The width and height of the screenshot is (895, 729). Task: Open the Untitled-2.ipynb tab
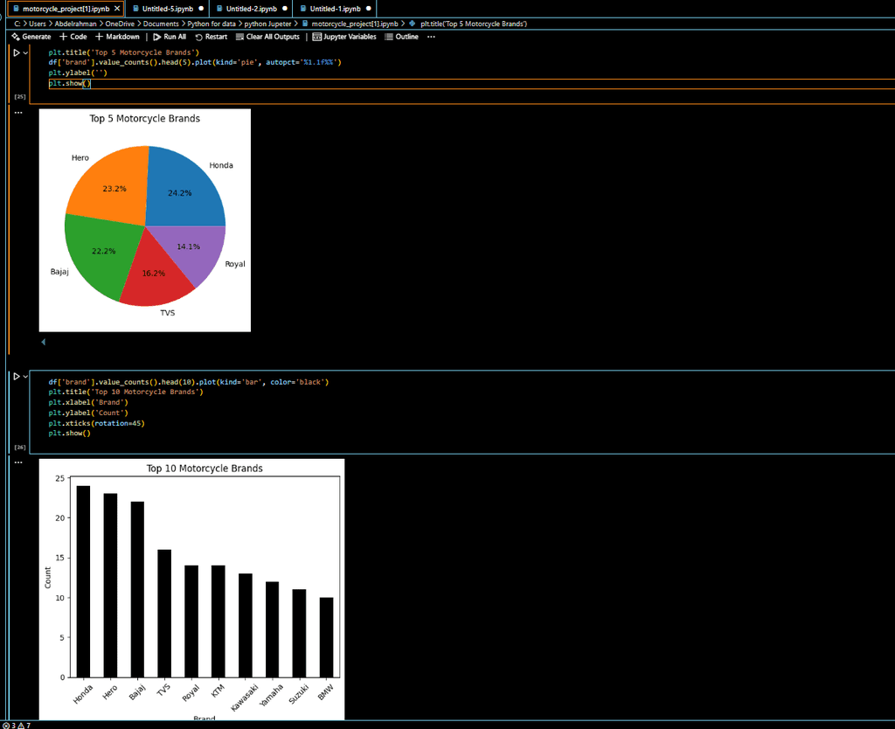coord(251,9)
